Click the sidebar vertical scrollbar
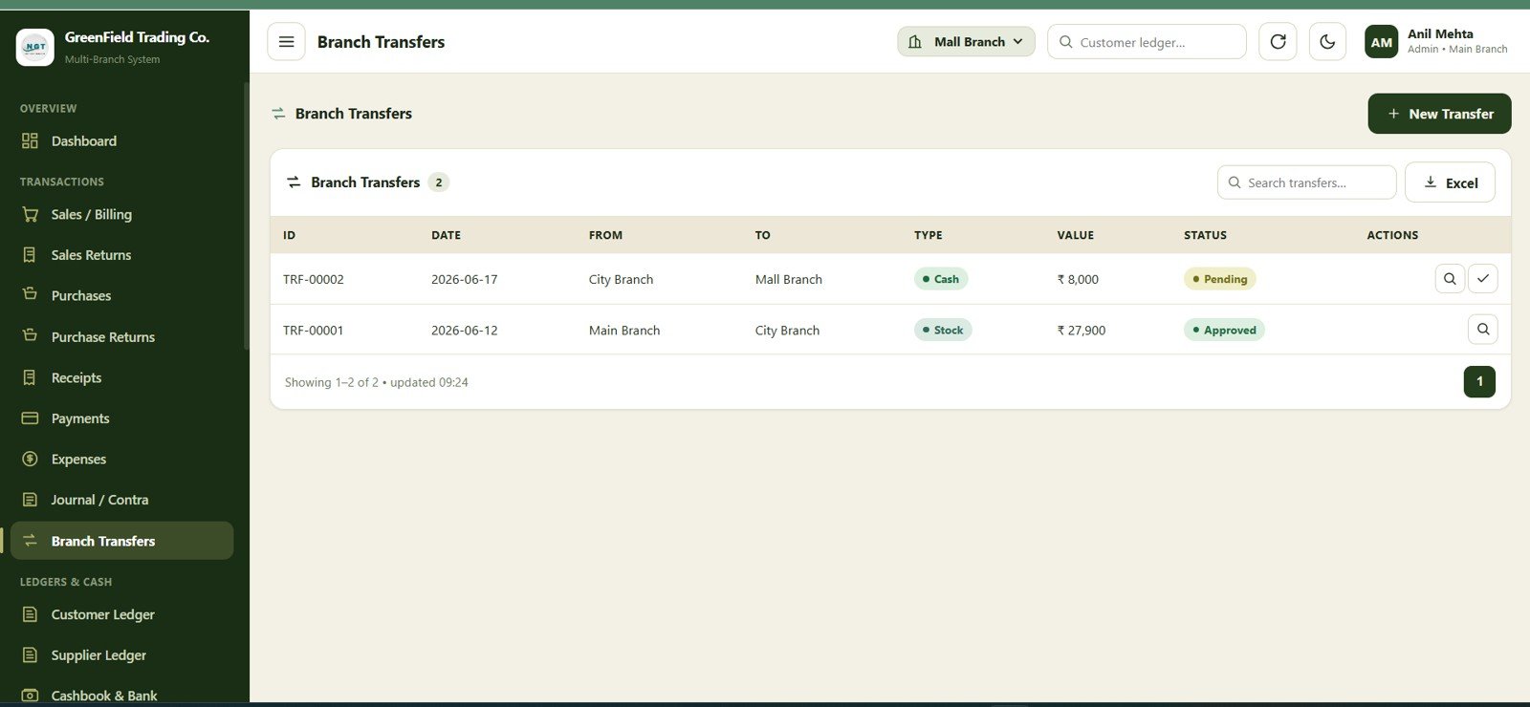1530x707 pixels. [246, 216]
